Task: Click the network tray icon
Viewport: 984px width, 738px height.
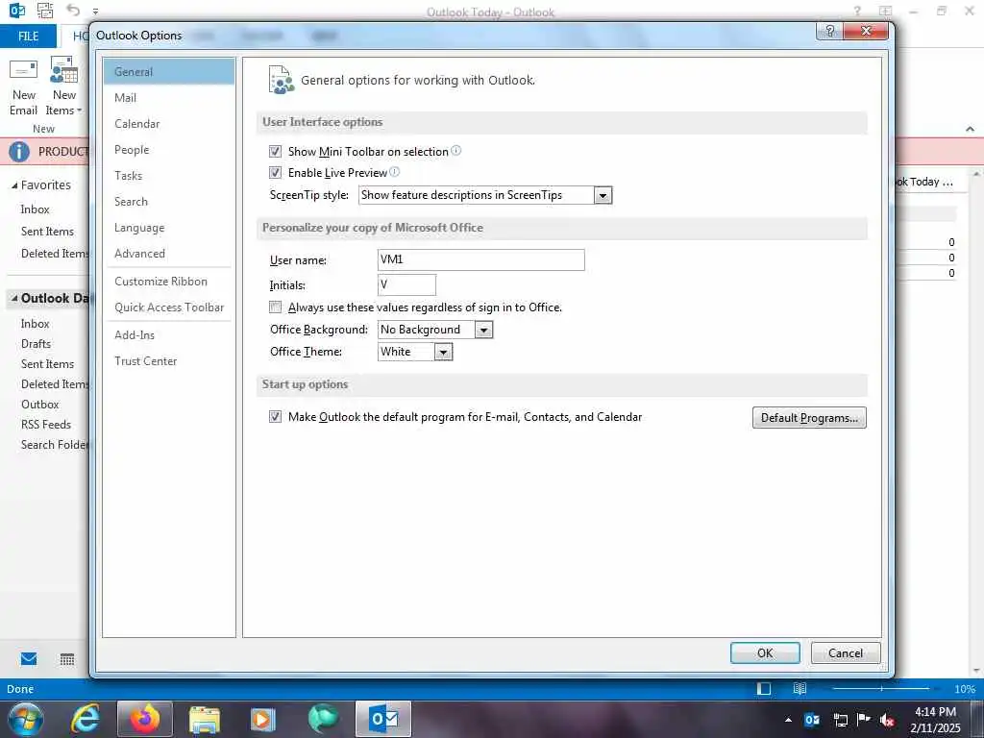Action: click(840, 720)
